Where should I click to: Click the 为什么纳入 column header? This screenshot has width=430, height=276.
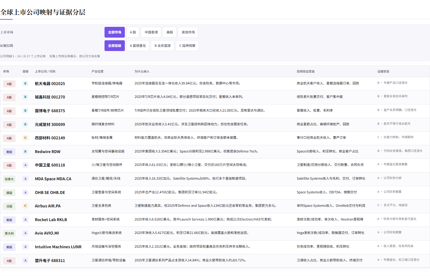142,72
